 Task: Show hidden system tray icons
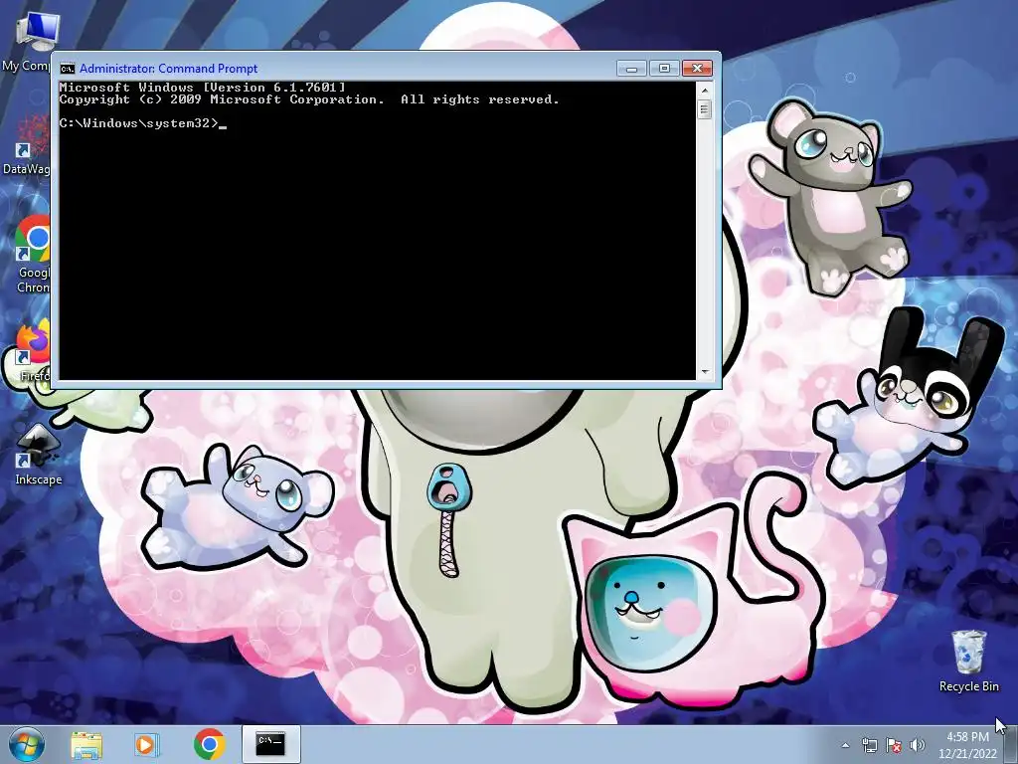point(845,745)
